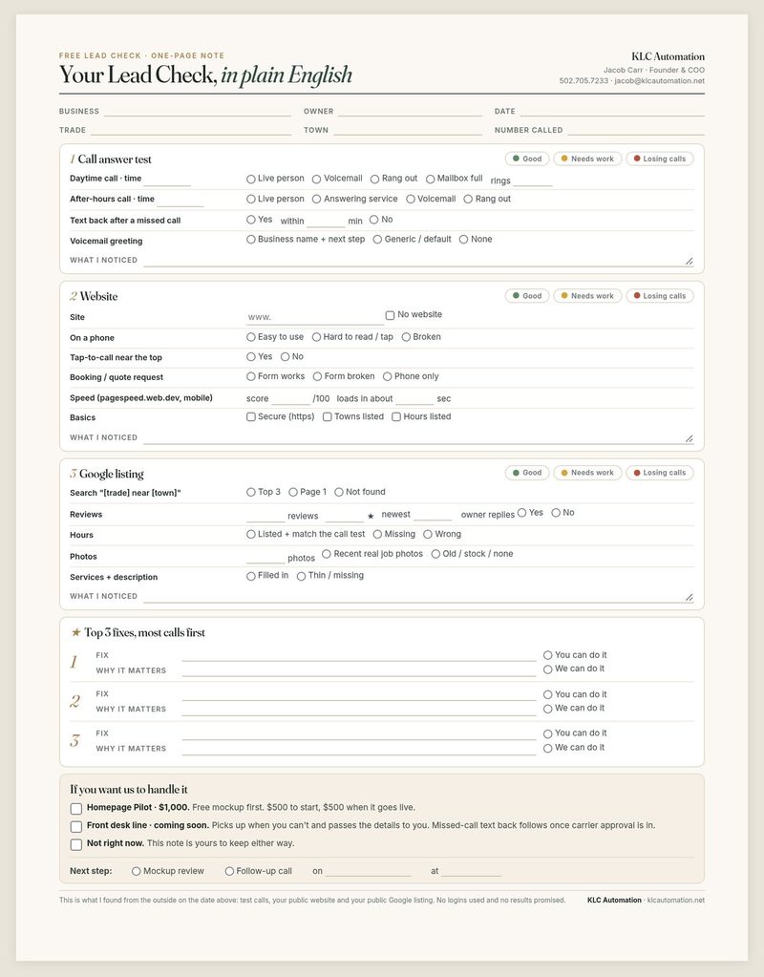The image size is (764, 977).
Task: Click the Business name field
Action: (198, 111)
